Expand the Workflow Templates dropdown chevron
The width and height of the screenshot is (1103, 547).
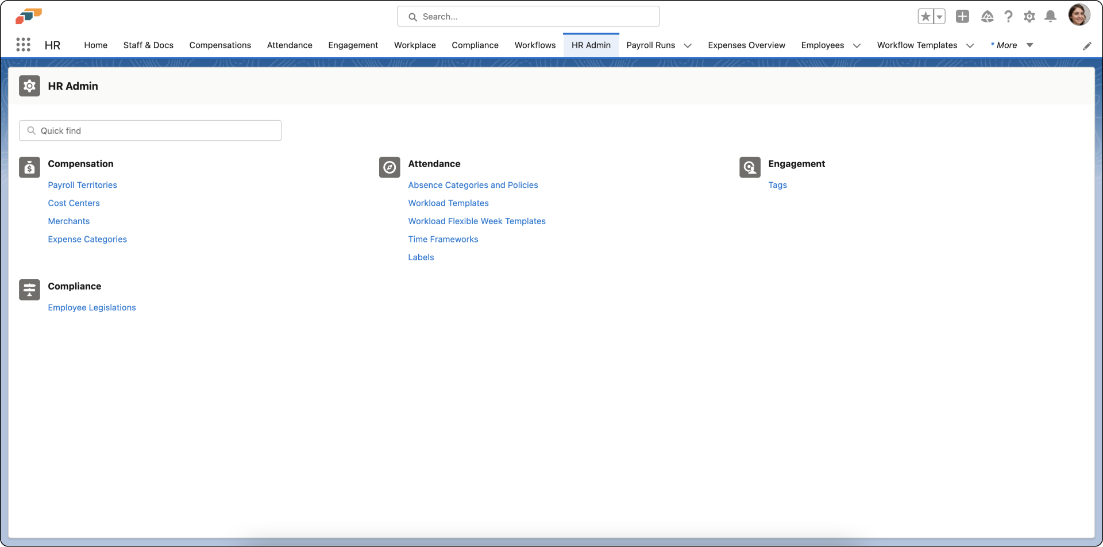[970, 45]
